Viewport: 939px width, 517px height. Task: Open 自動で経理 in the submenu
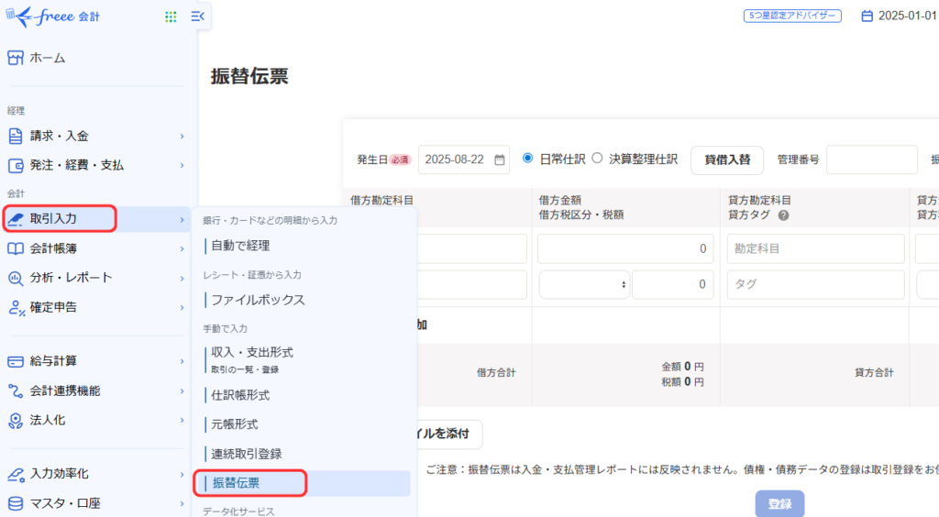point(240,246)
